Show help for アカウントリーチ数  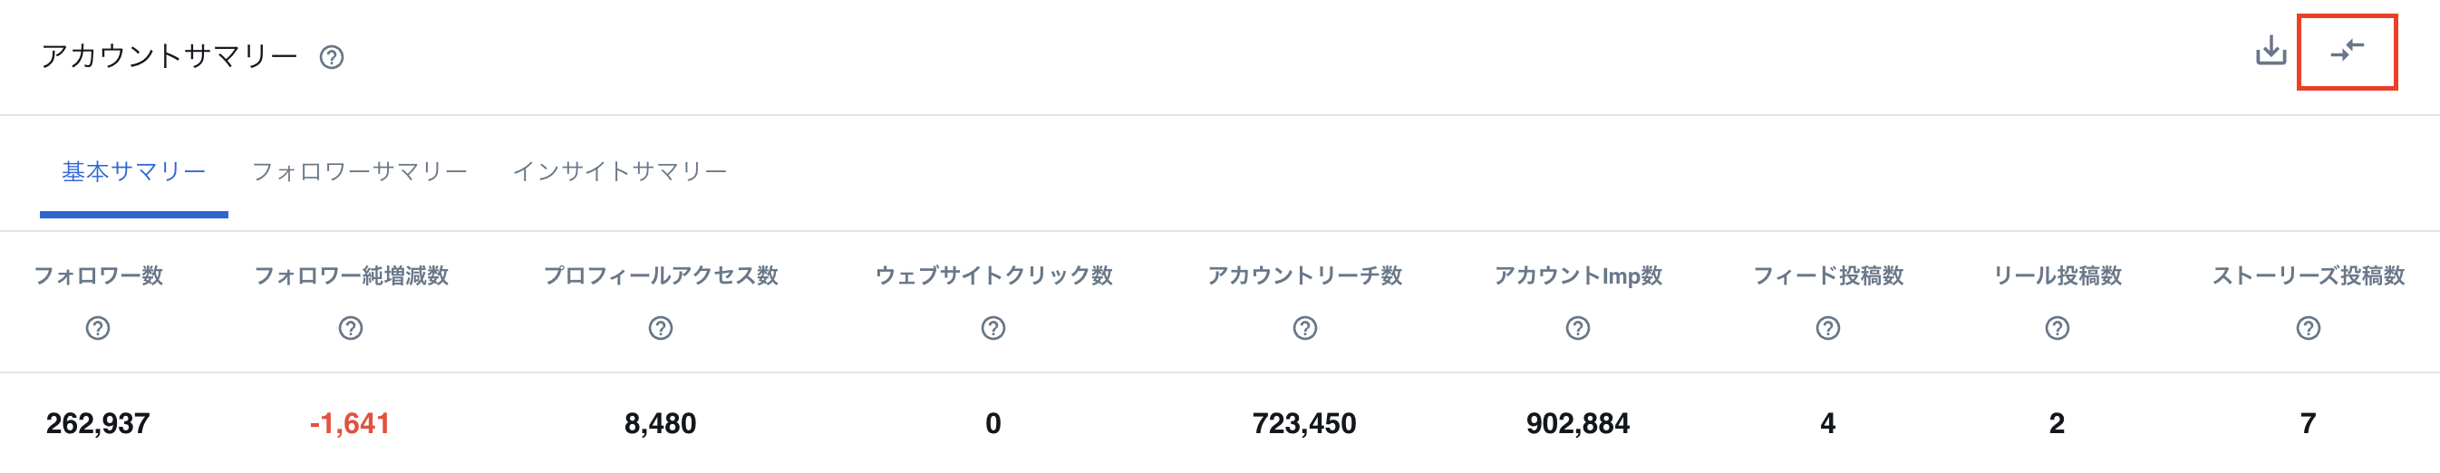(x=1304, y=328)
